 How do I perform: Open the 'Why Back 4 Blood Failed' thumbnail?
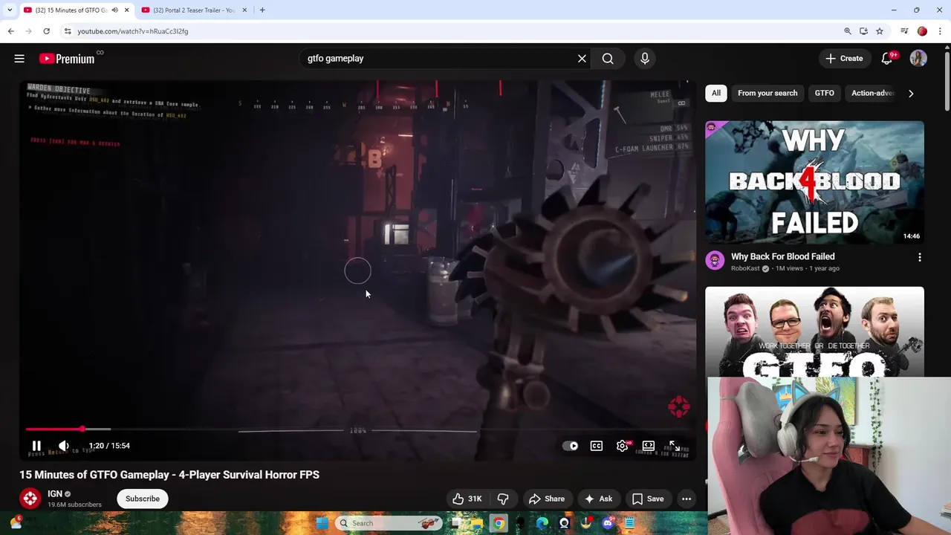click(x=814, y=183)
